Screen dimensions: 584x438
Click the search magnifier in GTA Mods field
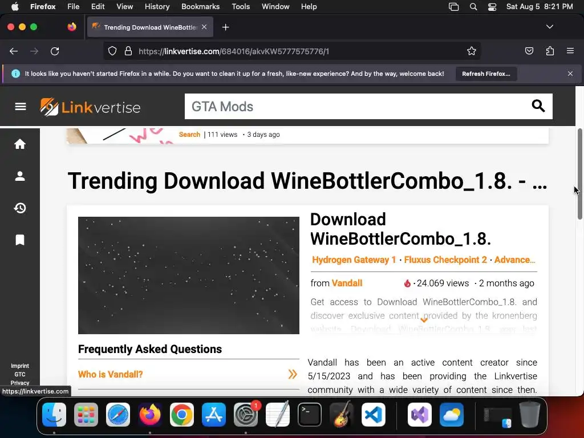538,106
